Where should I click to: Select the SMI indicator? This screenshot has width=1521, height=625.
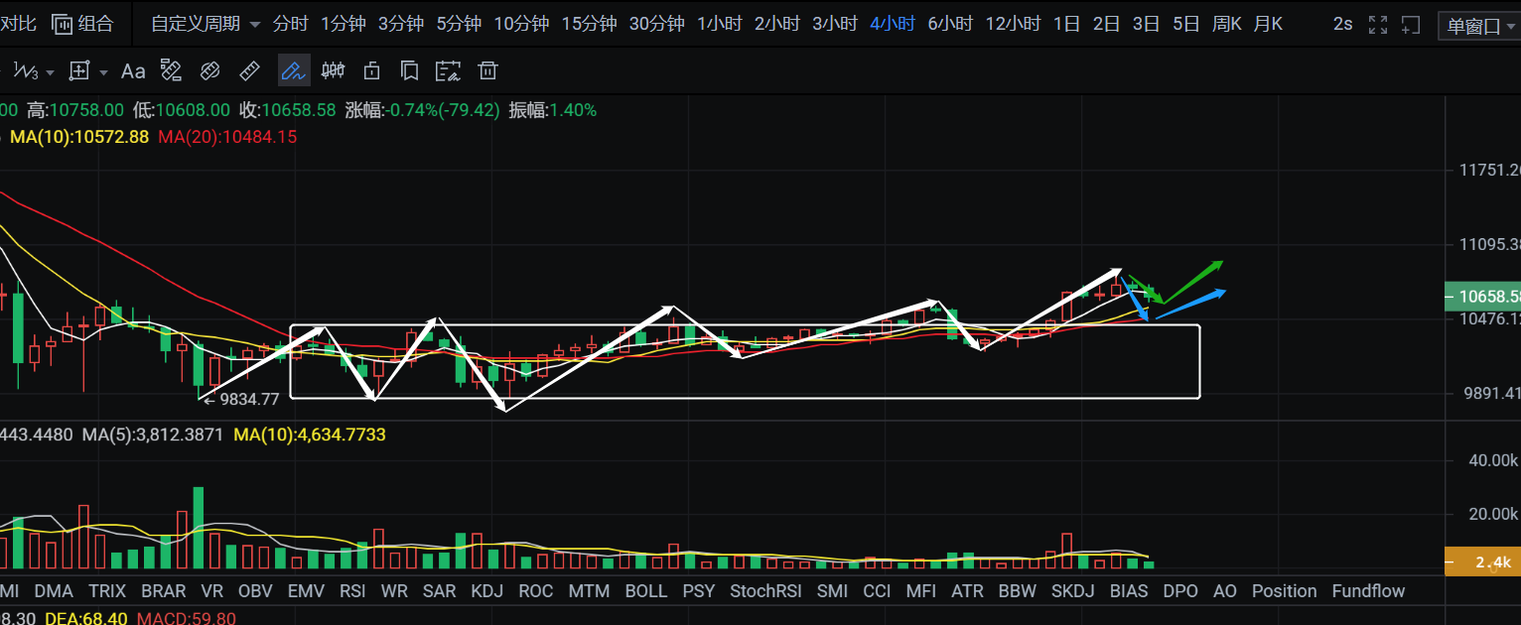[832, 591]
